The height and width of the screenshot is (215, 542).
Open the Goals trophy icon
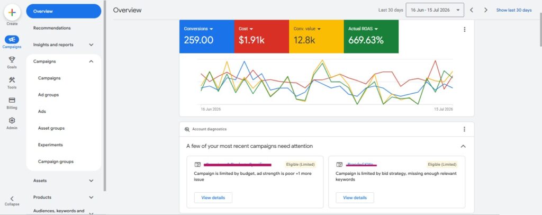click(12, 60)
